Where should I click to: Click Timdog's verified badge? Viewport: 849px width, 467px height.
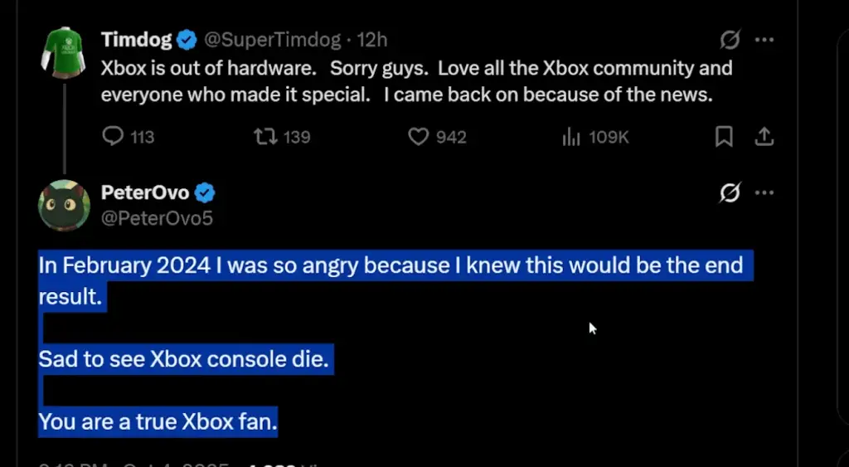187,39
